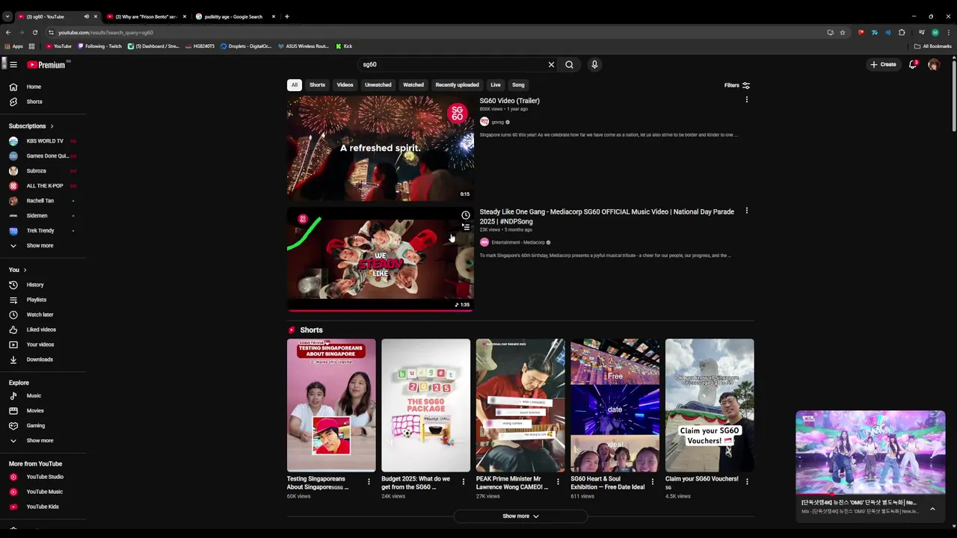Open options for Claim your SG60 Vouchers
Screen dimensions: 957x538
(747, 482)
